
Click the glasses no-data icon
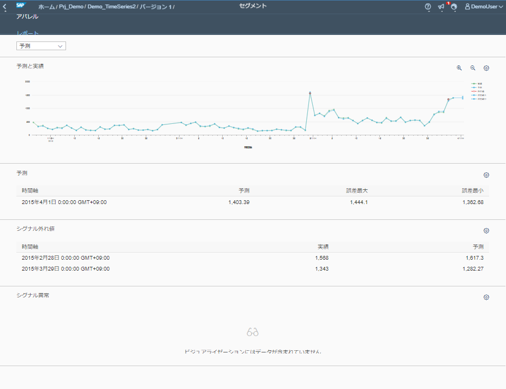coord(253,332)
